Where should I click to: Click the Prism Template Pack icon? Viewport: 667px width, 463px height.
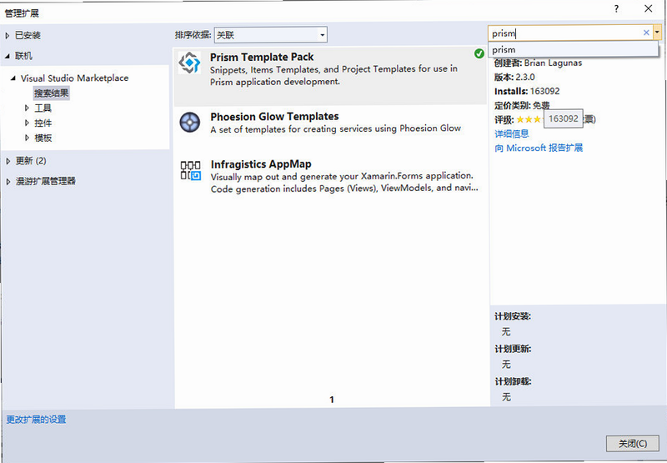point(189,63)
